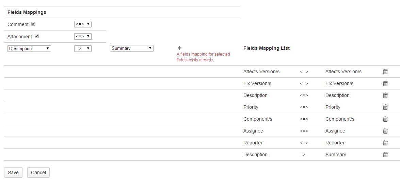Click the Save button
The height and width of the screenshot is (182, 400).
tap(13, 173)
